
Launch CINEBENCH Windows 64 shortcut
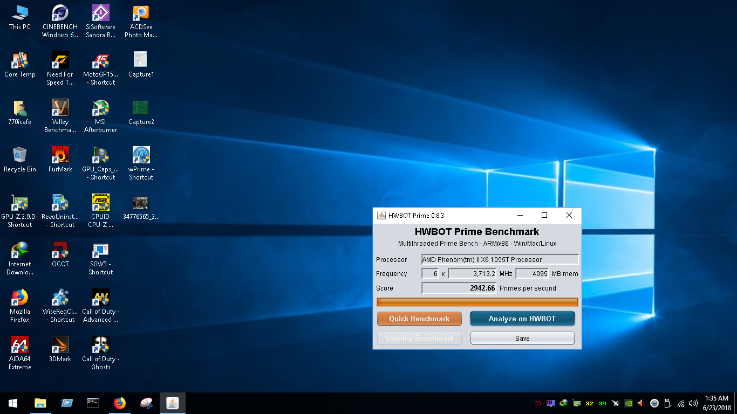tap(60, 22)
